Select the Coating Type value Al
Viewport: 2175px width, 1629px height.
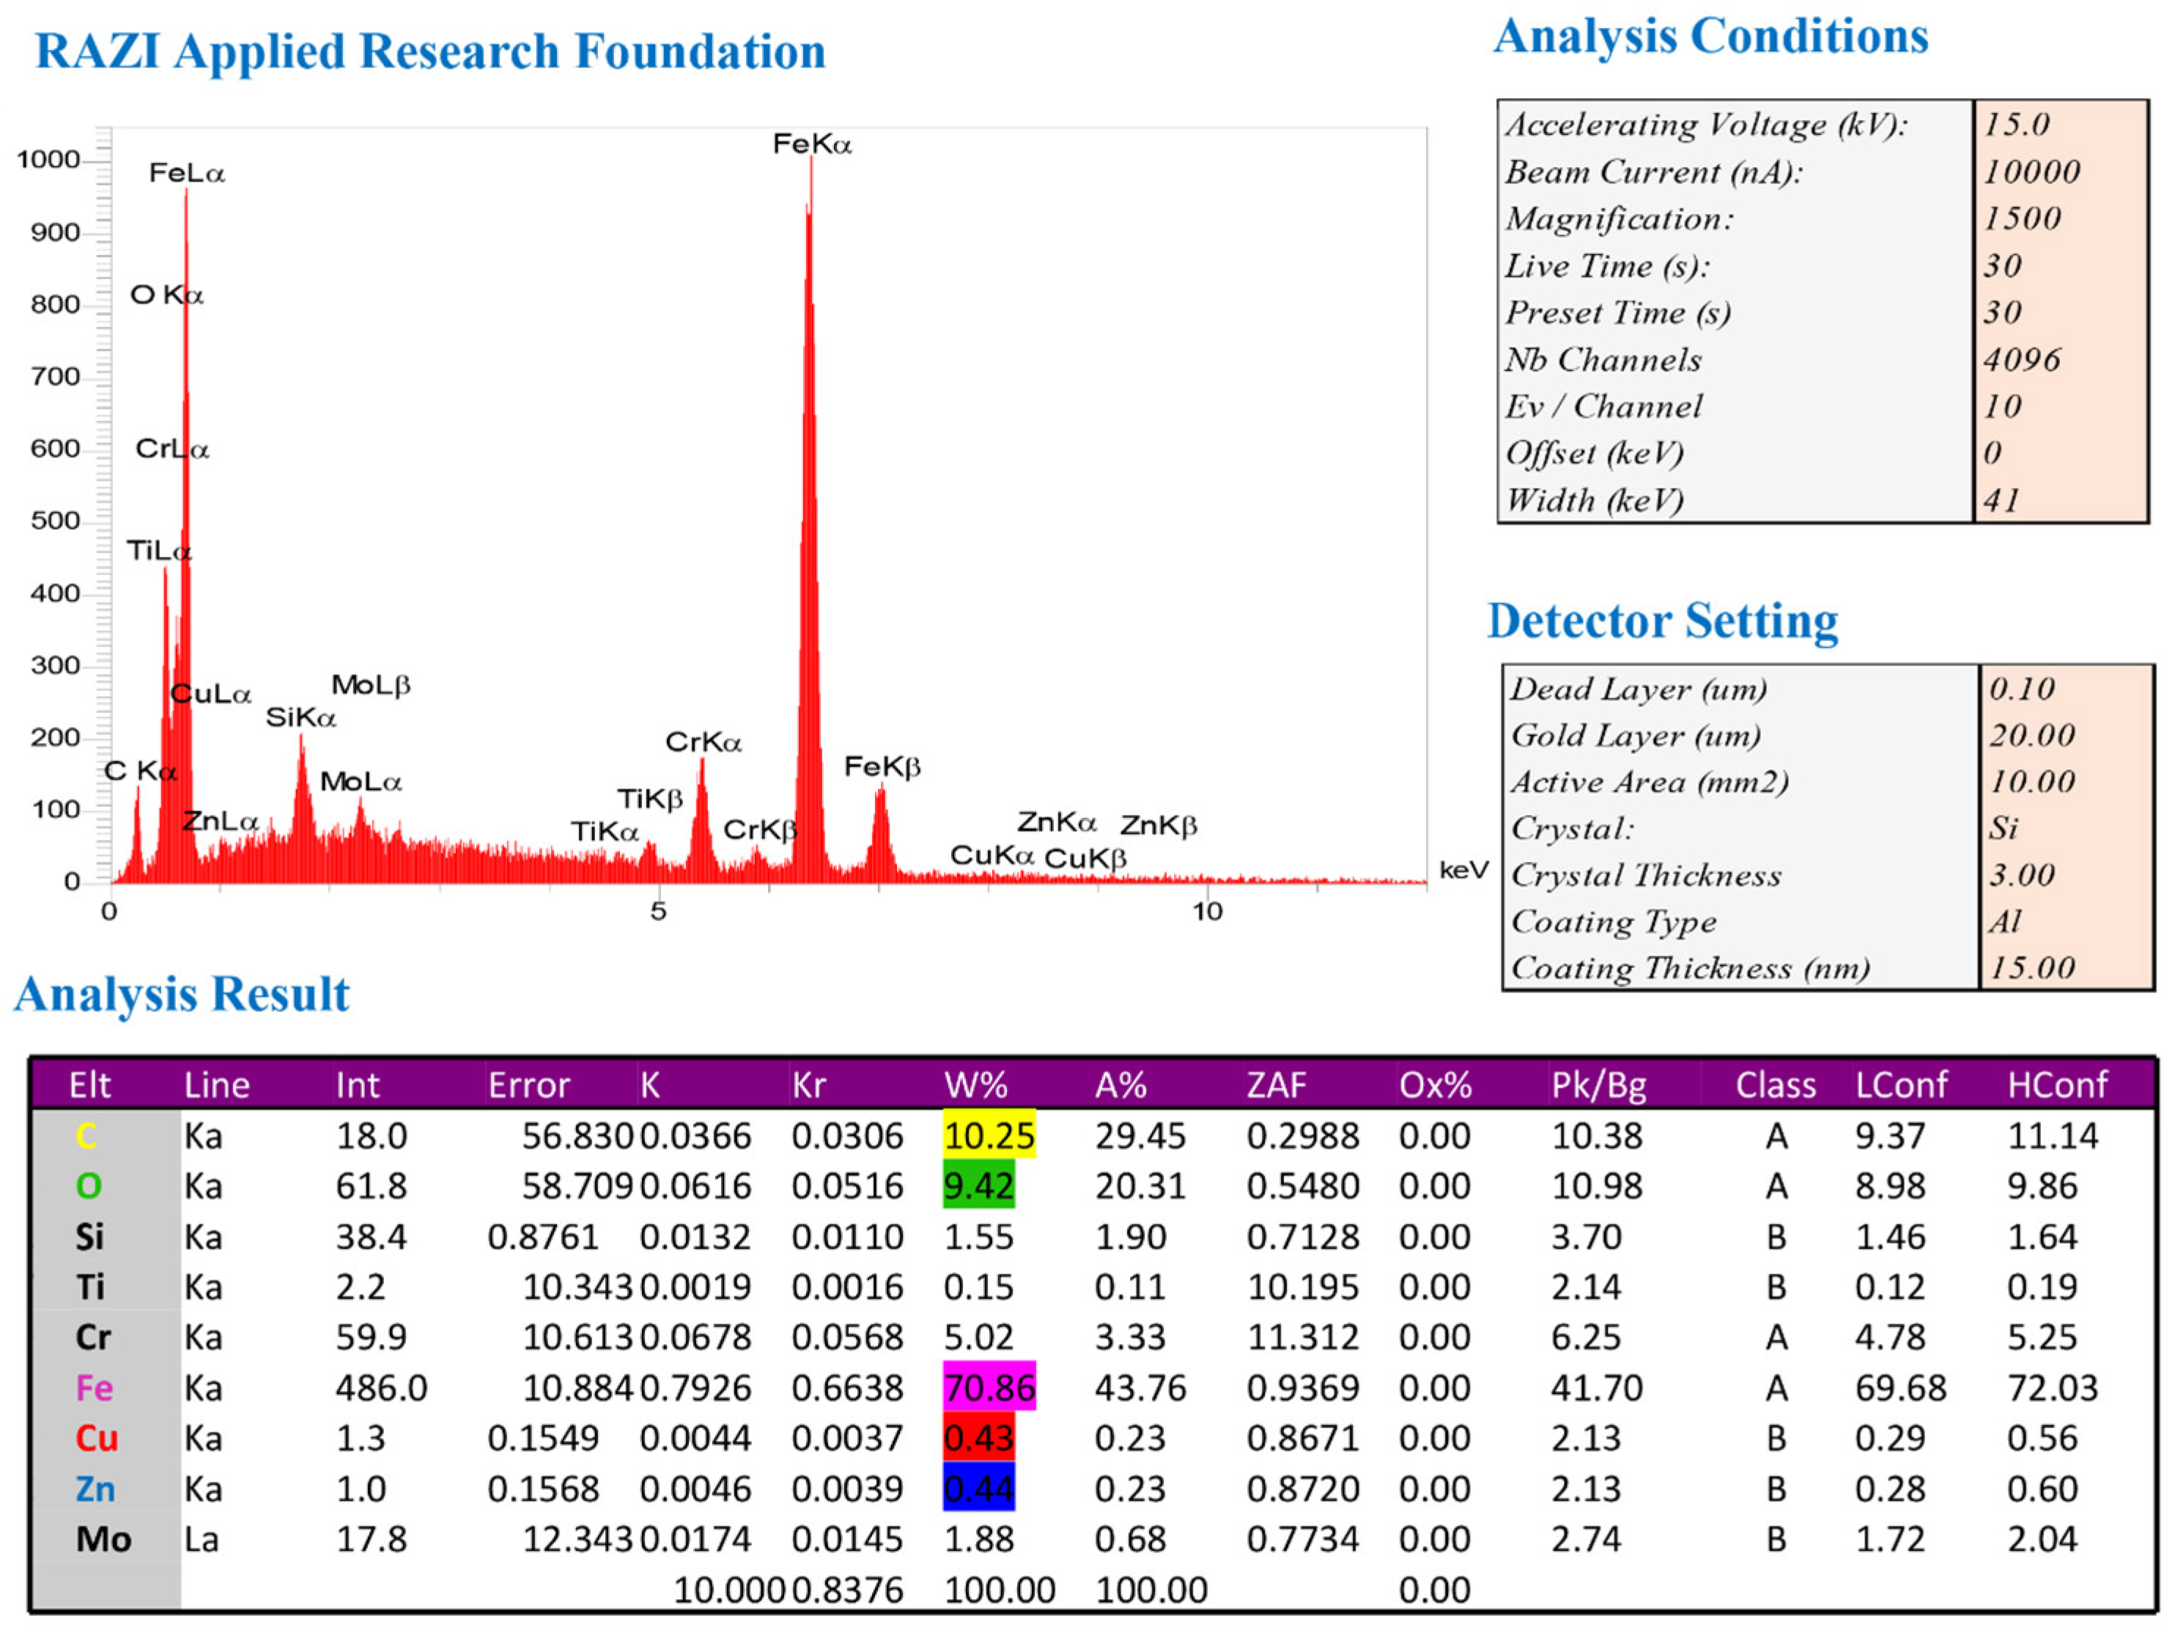click(2006, 921)
